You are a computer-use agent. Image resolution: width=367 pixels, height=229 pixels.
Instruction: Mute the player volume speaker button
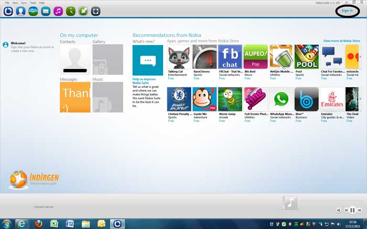339,210
